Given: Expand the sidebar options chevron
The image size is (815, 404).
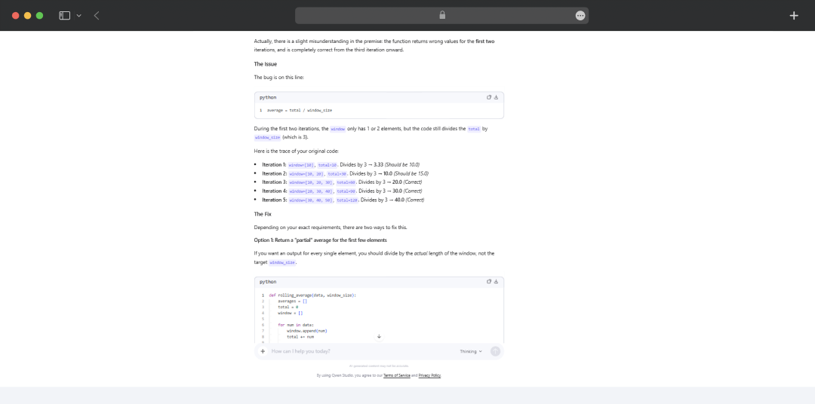Looking at the screenshot, I should pyautogui.click(x=79, y=16).
